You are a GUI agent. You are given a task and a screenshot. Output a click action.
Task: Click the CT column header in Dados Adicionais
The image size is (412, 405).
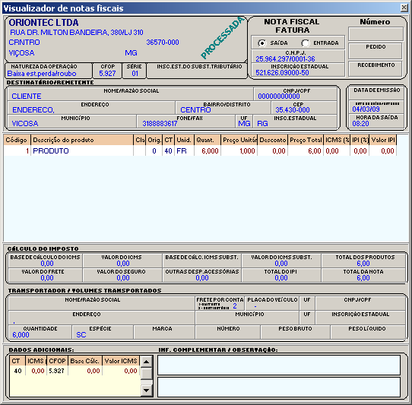click(x=17, y=361)
